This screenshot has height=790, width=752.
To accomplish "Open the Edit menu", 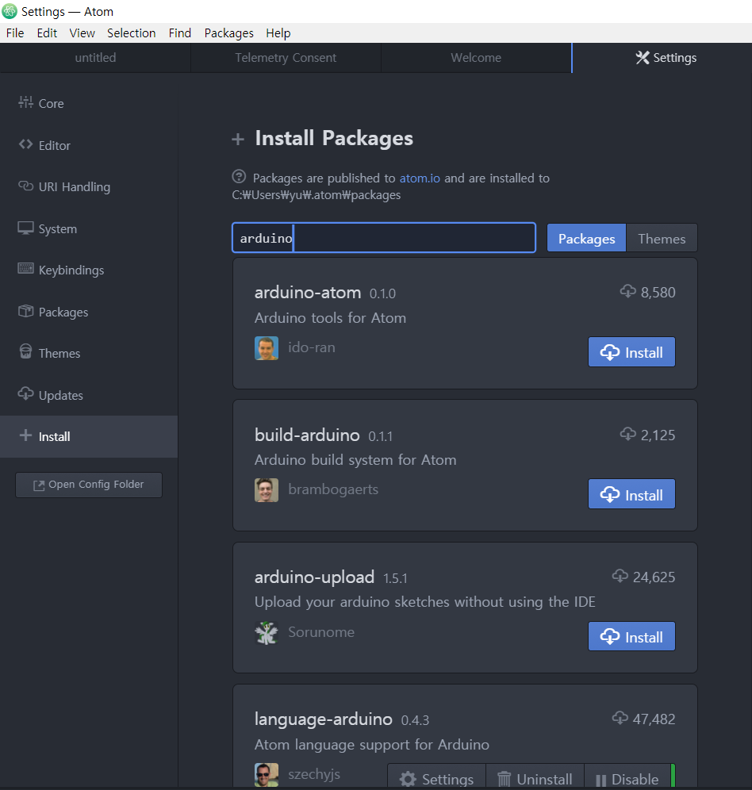I will 47,33.
